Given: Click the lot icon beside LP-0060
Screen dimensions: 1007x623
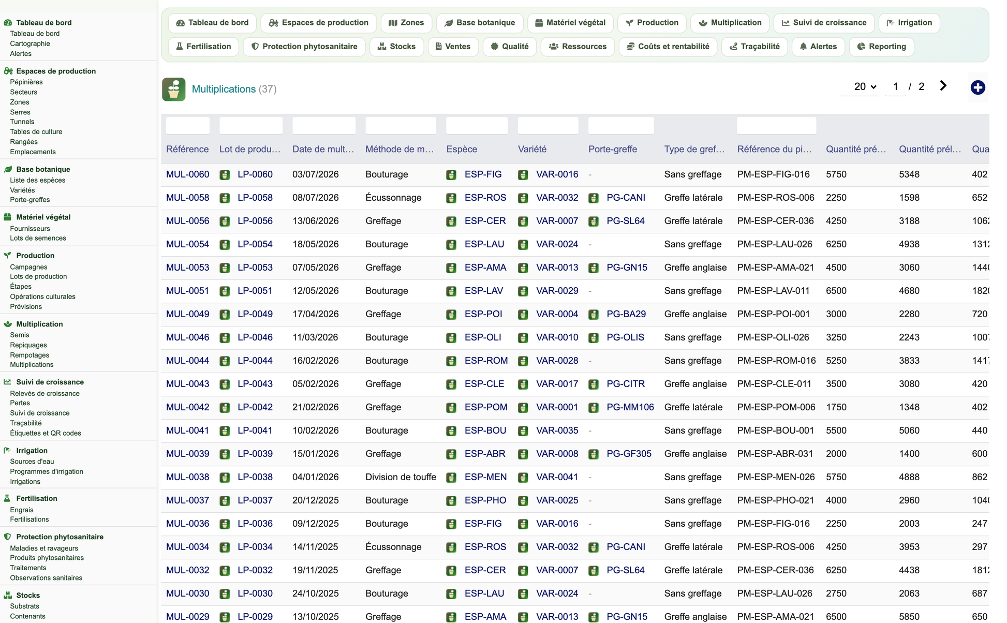Looking at the screenshot, I should click(x=225, y=175).
